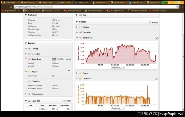The image size is (185, 117).
Task: Click the 101.18 km Distance value in Summary
Action: tap(56, 20)
